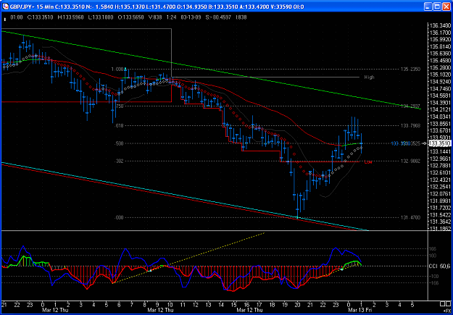Viewport: 453px width, 315px height.
Task: Click the red Low line label
Action: [368, 162]
